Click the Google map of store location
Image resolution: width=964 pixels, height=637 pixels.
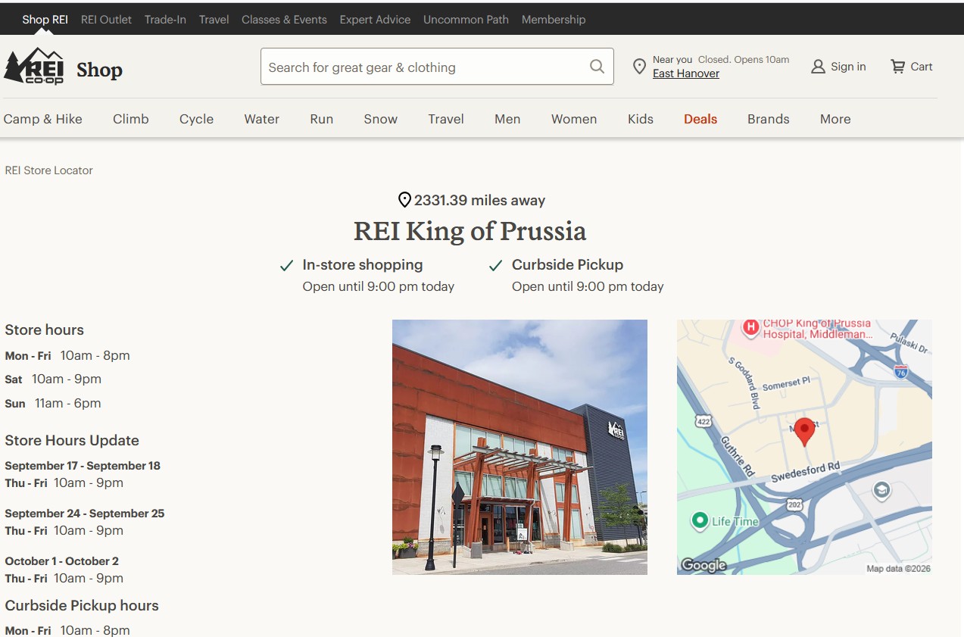[x=804, y=447]
